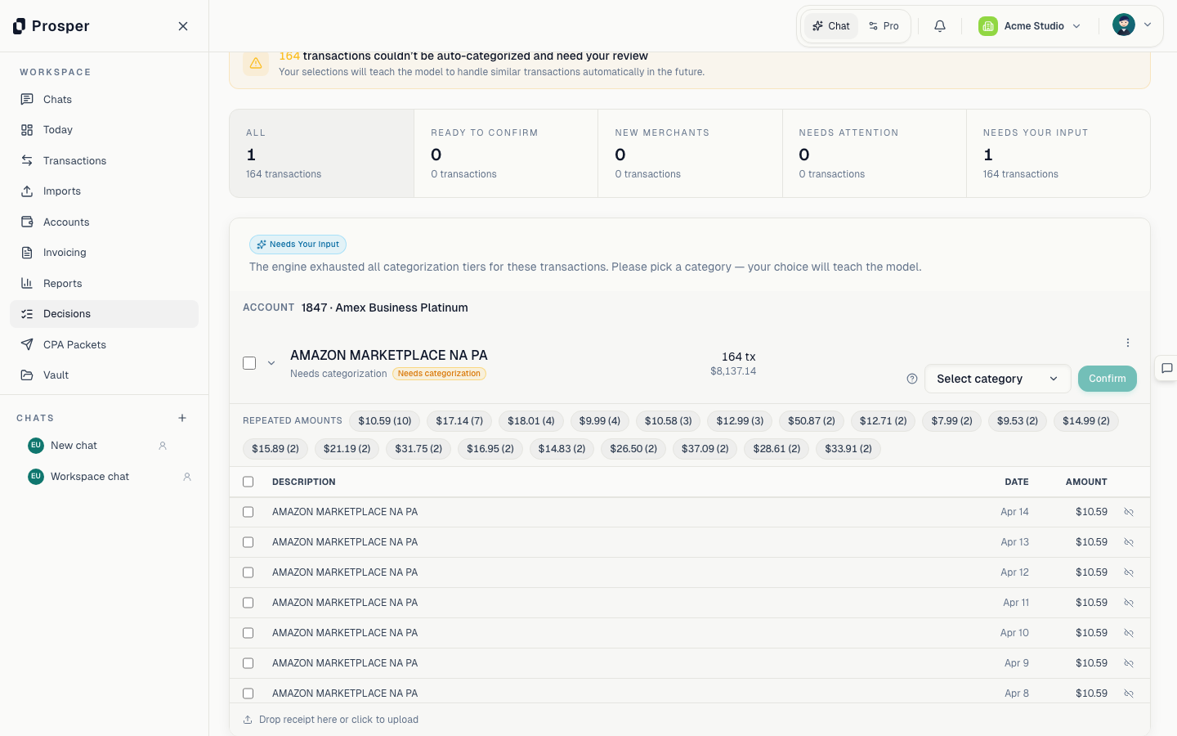
Task: Click the person icon beside New chat
Action: pyautogui.click(x=163, y=446)
